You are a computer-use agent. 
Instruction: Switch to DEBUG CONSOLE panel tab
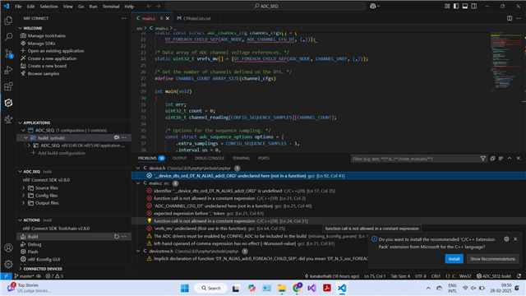tap(210, 159)
